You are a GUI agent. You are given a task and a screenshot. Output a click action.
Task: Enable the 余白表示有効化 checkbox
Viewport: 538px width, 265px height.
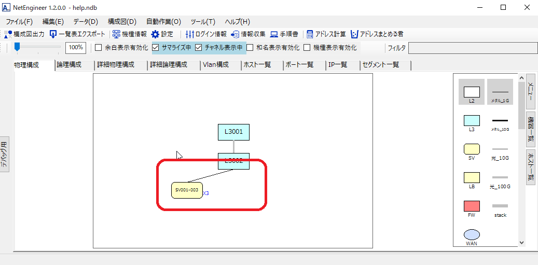(x=99, y=48)
